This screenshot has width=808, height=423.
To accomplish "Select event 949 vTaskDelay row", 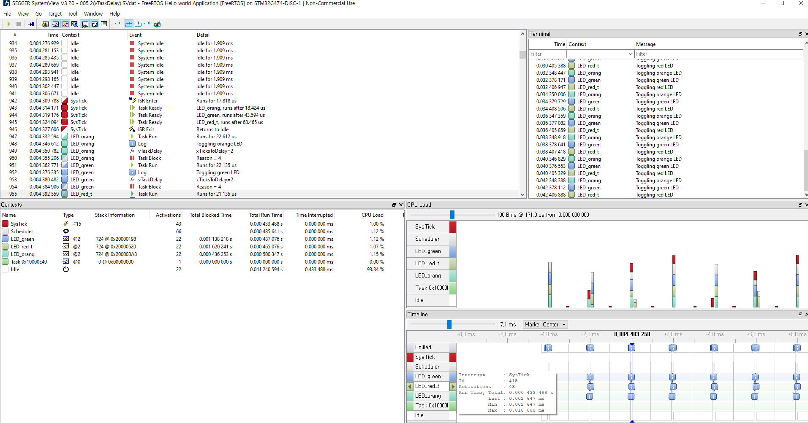I will click(260, 151).
